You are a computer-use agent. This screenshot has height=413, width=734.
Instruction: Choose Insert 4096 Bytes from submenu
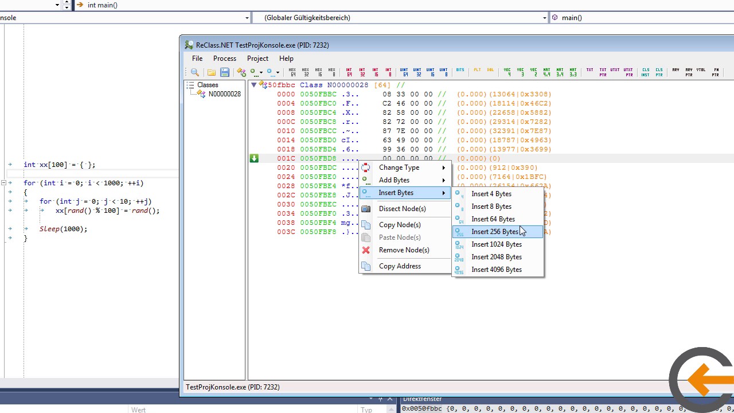point(497,270)
